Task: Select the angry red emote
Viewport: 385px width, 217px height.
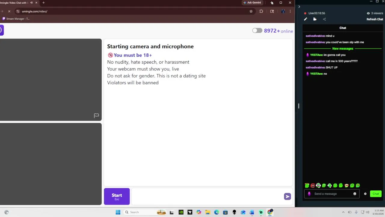Action: [313, 186]
